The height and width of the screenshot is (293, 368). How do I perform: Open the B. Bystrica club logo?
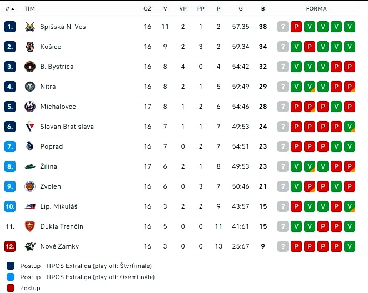[x=30, y=67]
